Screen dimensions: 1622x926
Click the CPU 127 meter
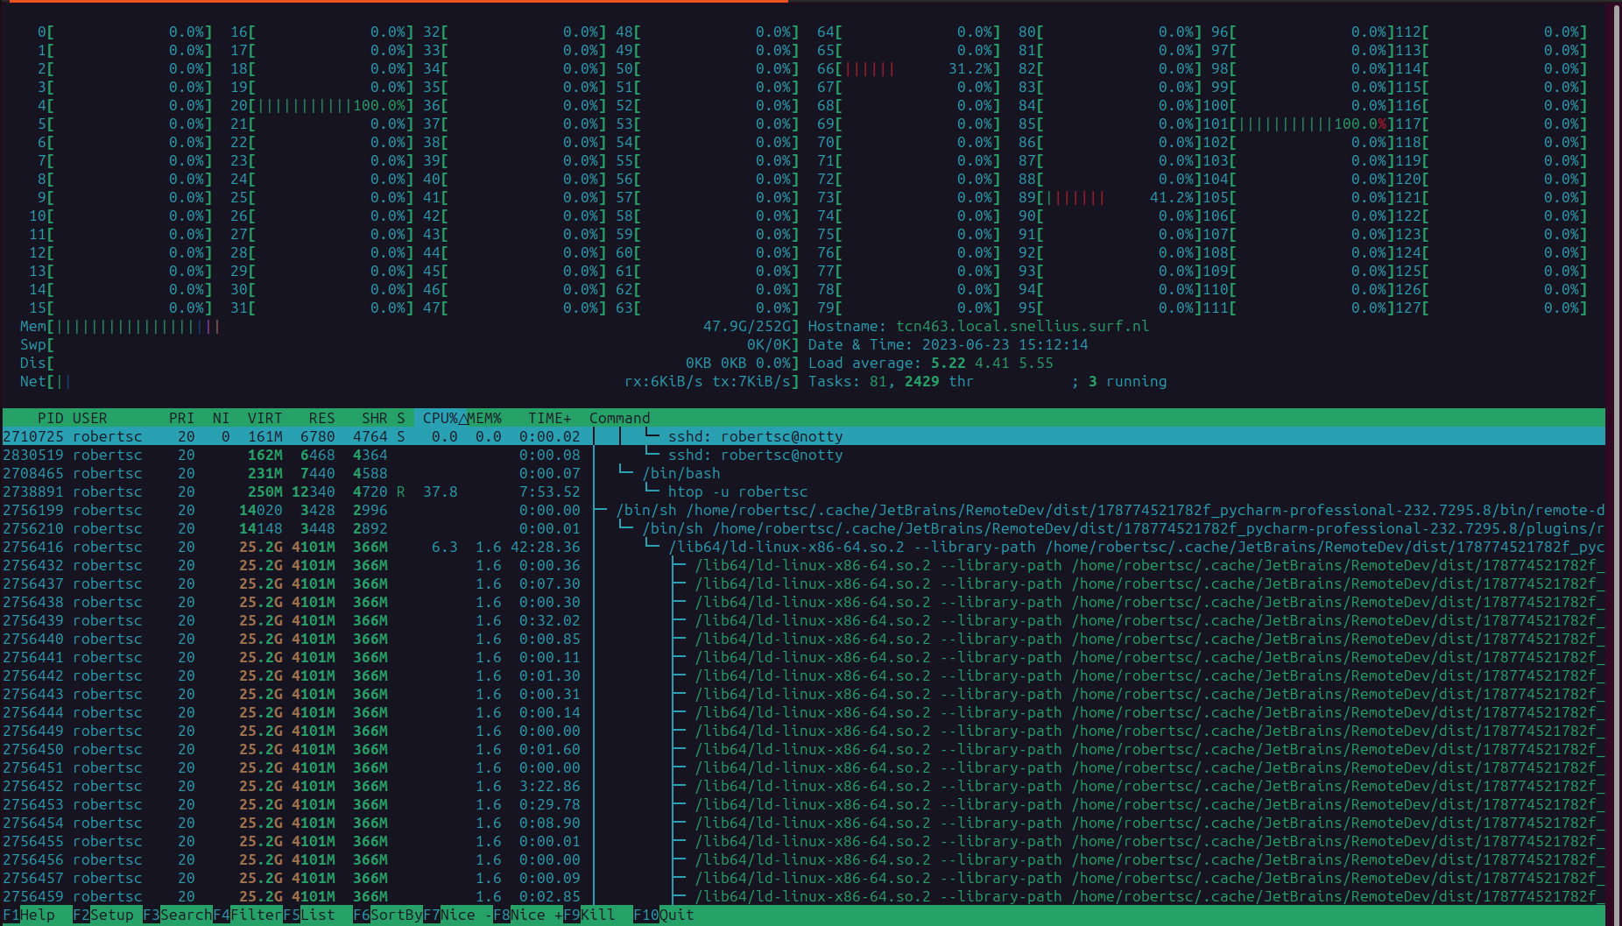(1491, 307)
